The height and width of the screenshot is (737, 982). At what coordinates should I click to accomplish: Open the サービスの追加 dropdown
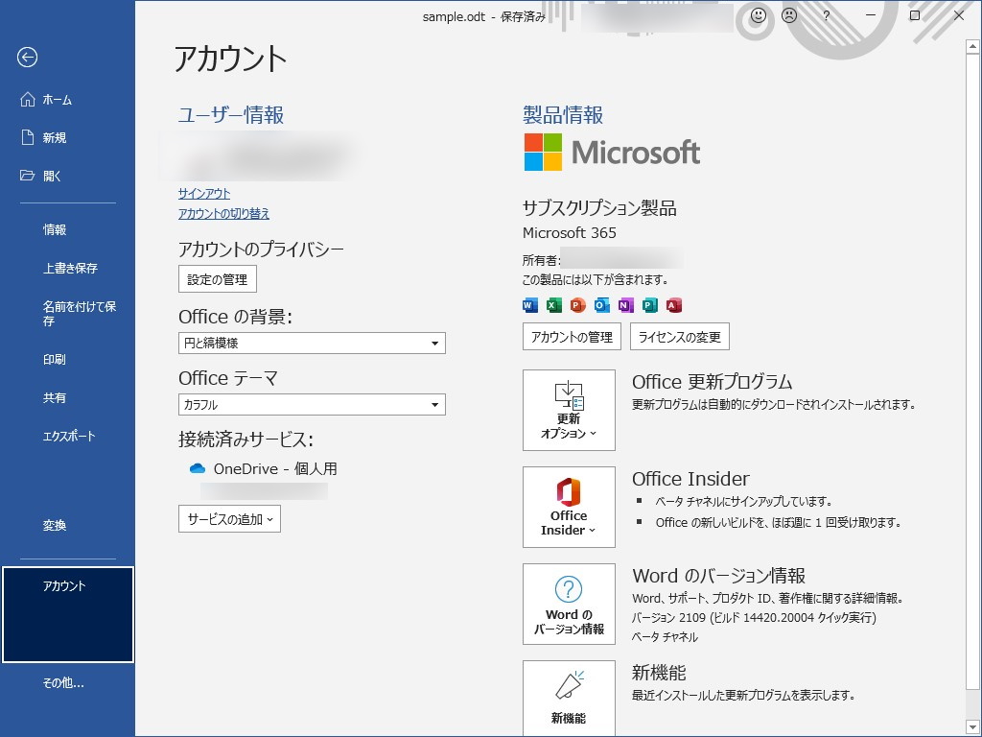229,518
